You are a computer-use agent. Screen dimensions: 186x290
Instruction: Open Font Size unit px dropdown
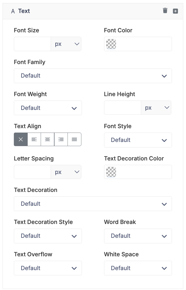66,44
